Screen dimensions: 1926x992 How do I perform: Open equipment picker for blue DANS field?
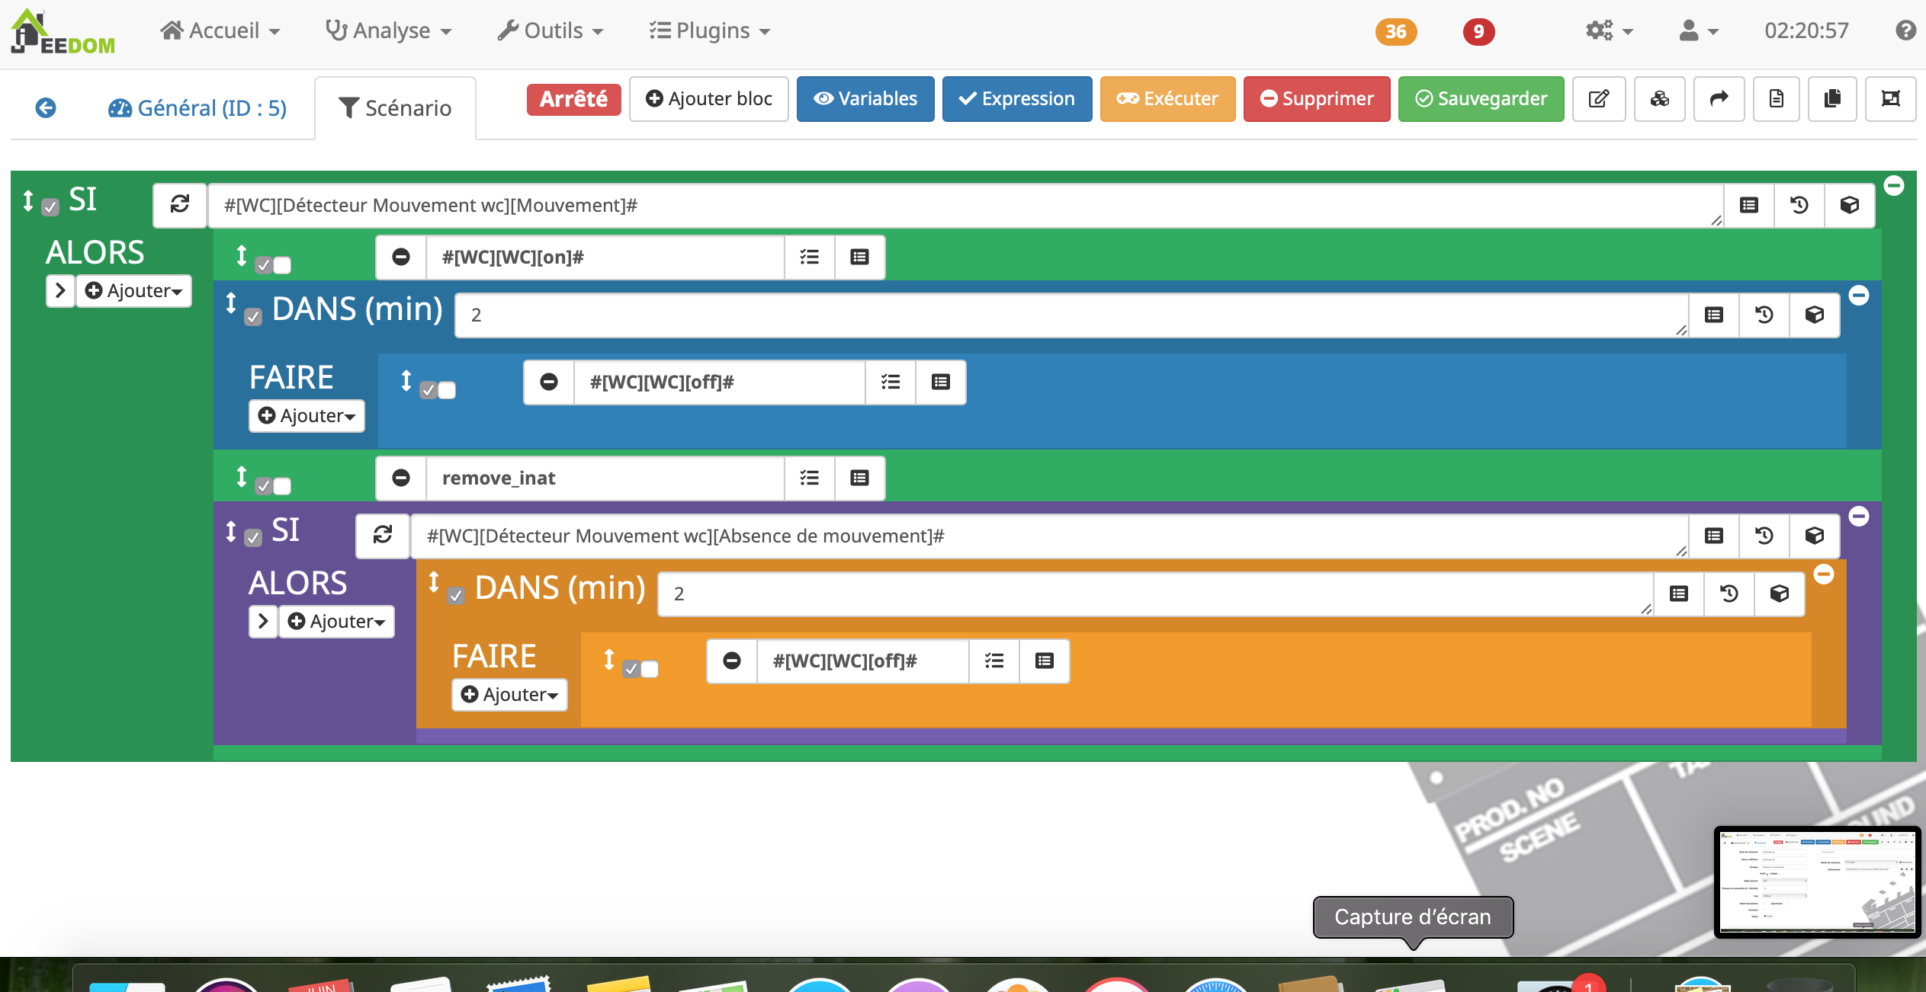click(1815, 315)
